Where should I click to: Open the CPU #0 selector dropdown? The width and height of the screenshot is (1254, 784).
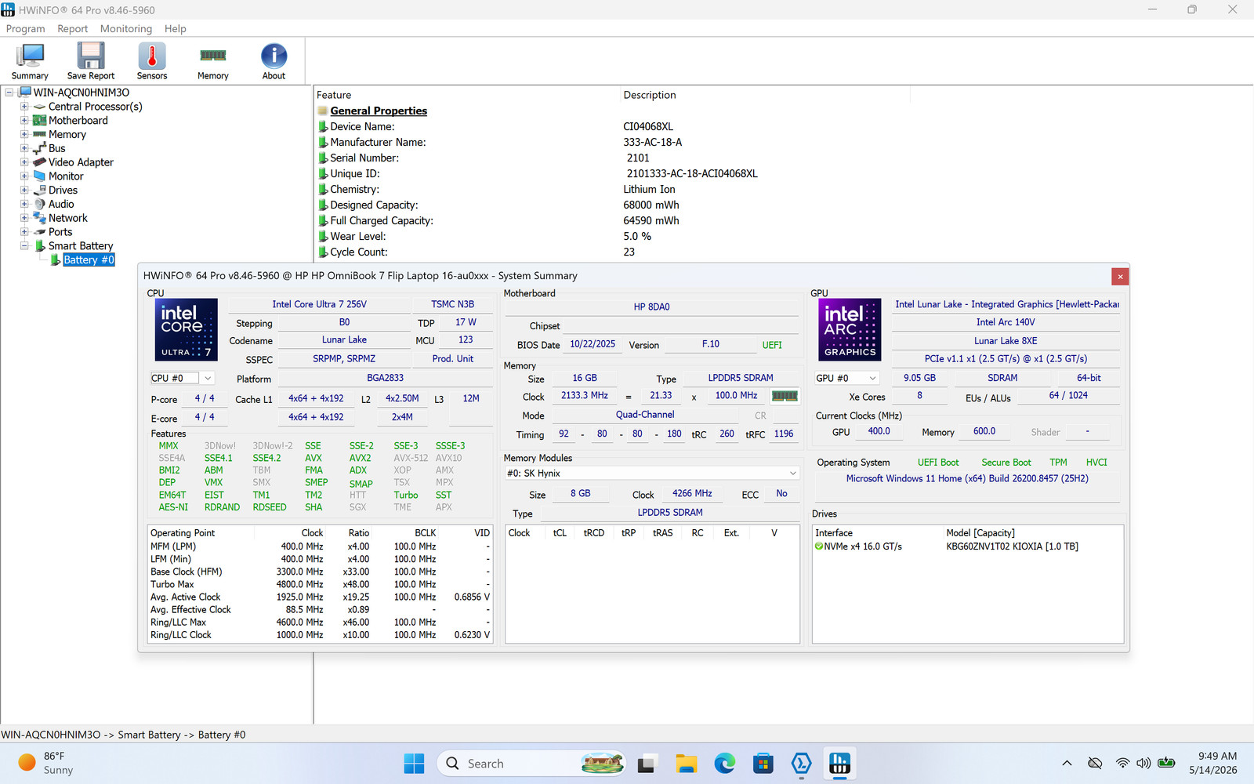183,378
